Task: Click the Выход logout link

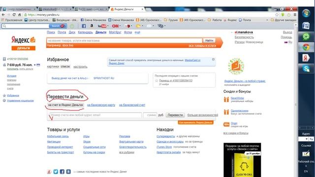Action: click(287, 32)
